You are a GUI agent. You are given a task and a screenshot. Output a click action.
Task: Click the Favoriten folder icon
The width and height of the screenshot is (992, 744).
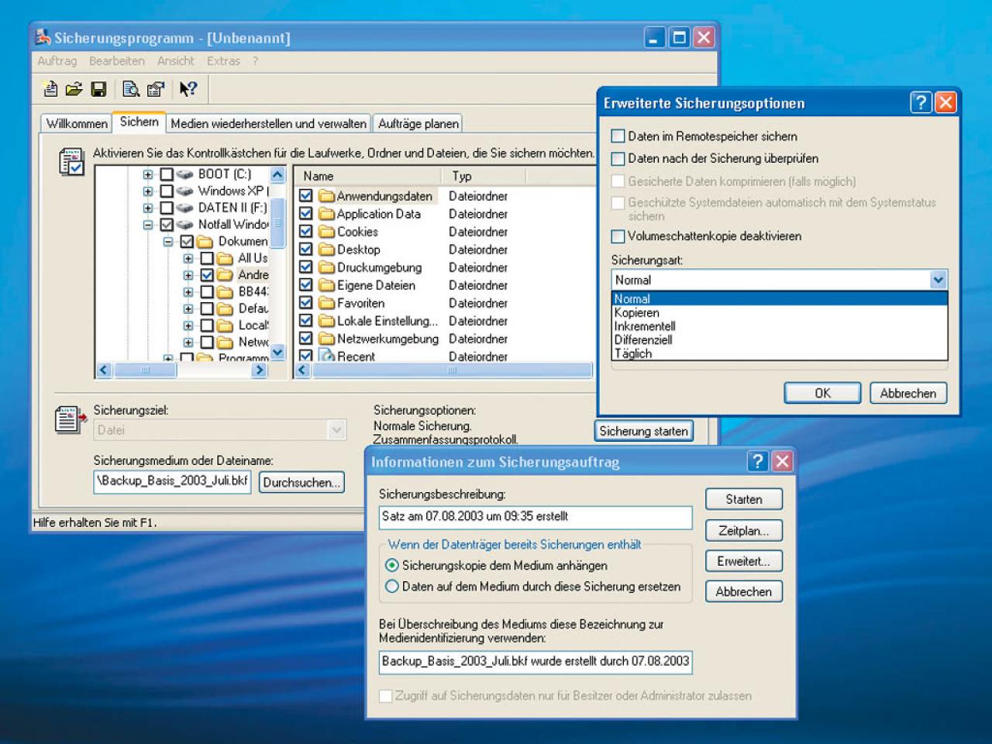[x=326, y=303]
